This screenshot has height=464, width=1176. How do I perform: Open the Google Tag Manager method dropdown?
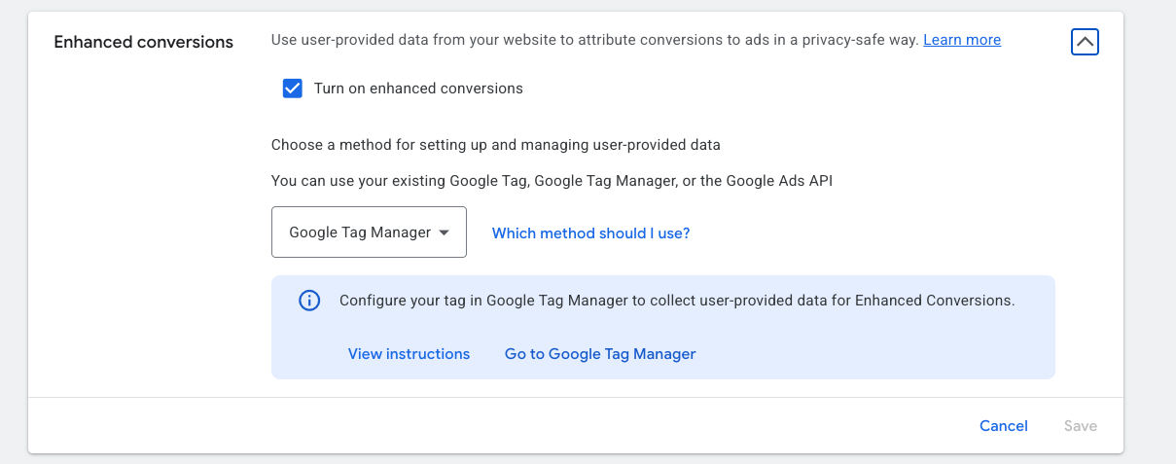click(369, 232)
